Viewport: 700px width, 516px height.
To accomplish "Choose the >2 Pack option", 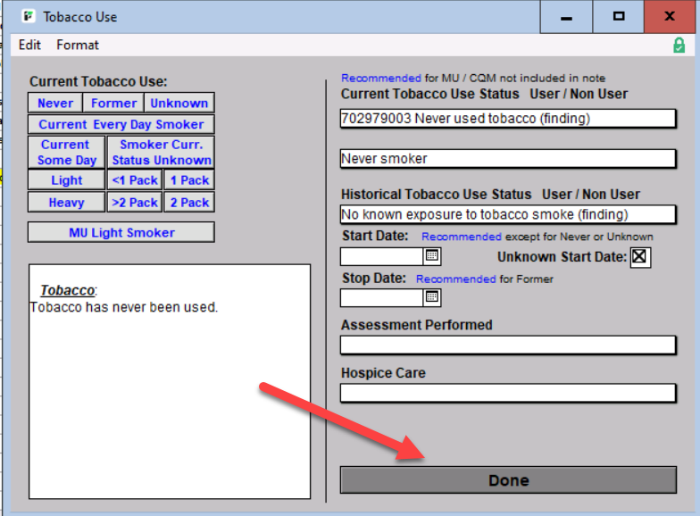I will [x=135, y=203].
